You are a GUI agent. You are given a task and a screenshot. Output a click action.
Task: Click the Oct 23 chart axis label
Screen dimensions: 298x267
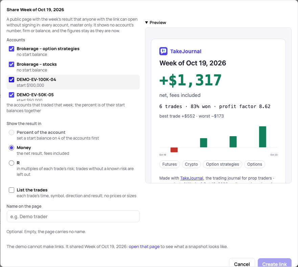(x=274, y=155)
